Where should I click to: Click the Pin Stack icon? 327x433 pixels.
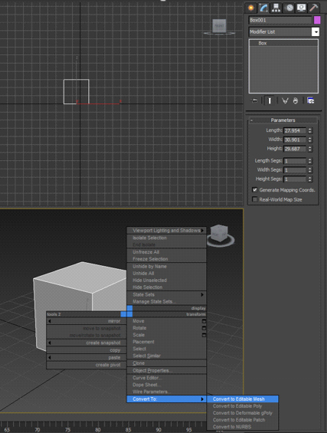[x=254, y=101]
